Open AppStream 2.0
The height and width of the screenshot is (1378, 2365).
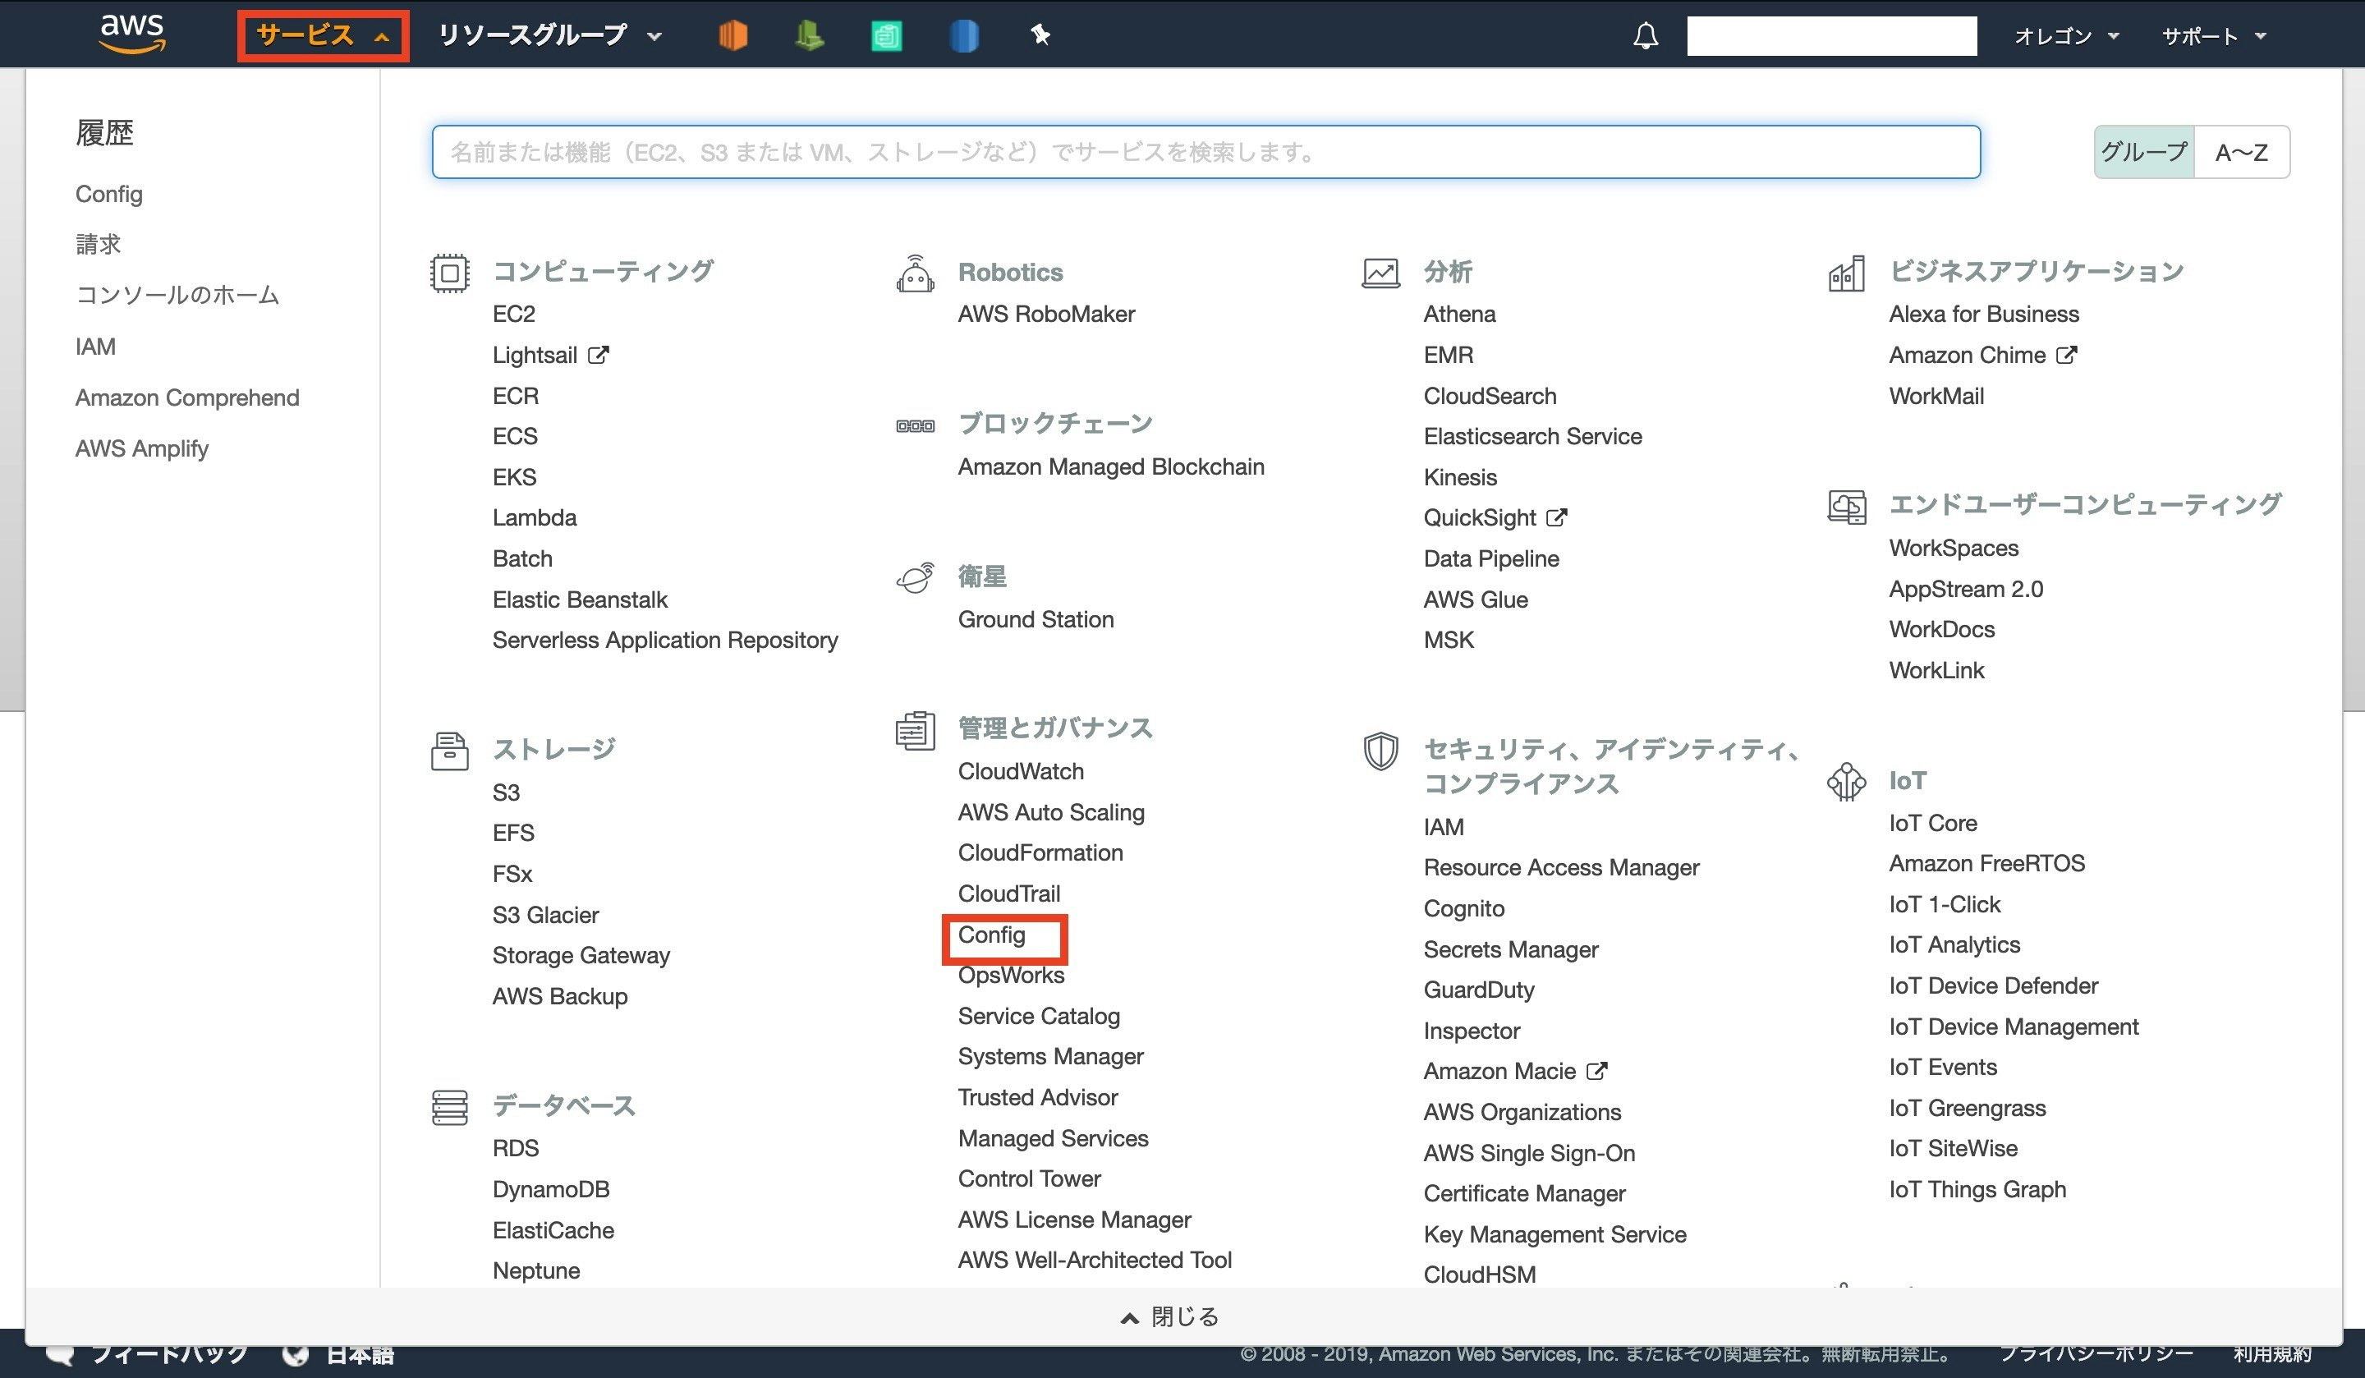coord(1966,589)
